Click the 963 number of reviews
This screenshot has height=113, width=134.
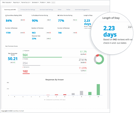point(34,33)
